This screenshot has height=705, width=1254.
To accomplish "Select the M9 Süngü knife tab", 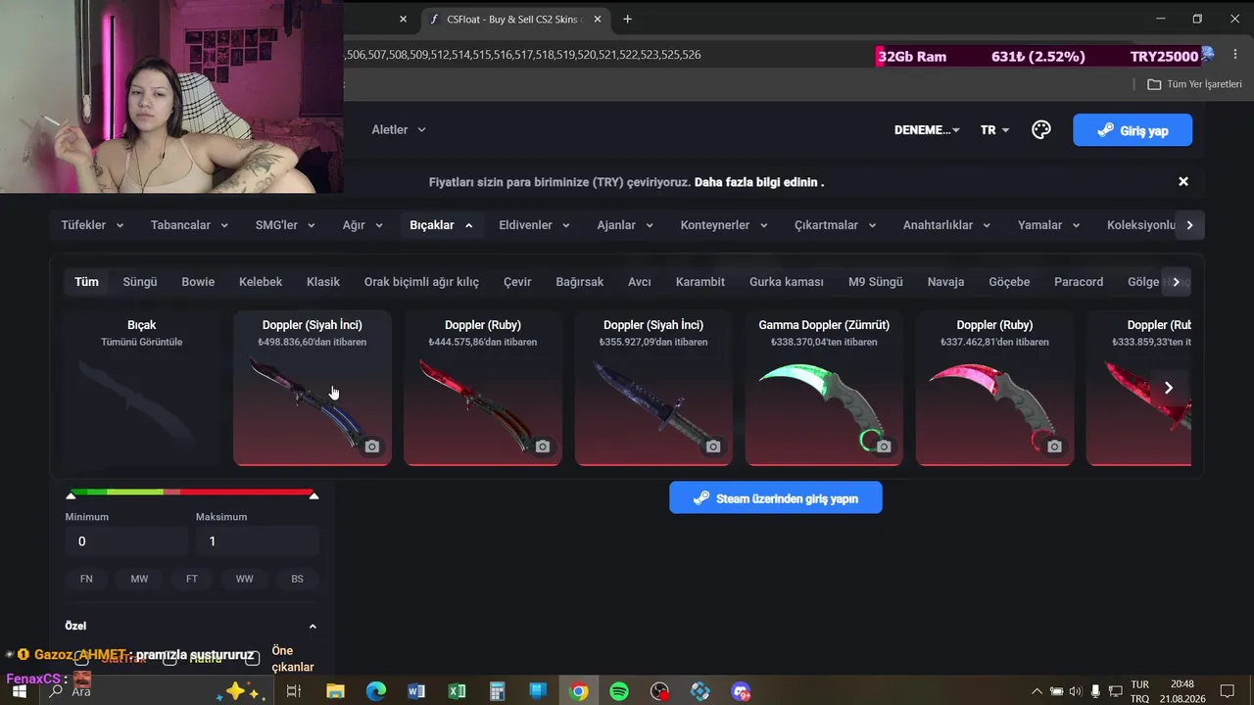I will 876,282.
